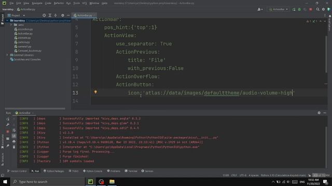This screenshot has width=332, height=186.
Task: Click ActionBar.py breadcrumb in navigation bar
Action: 26,9
